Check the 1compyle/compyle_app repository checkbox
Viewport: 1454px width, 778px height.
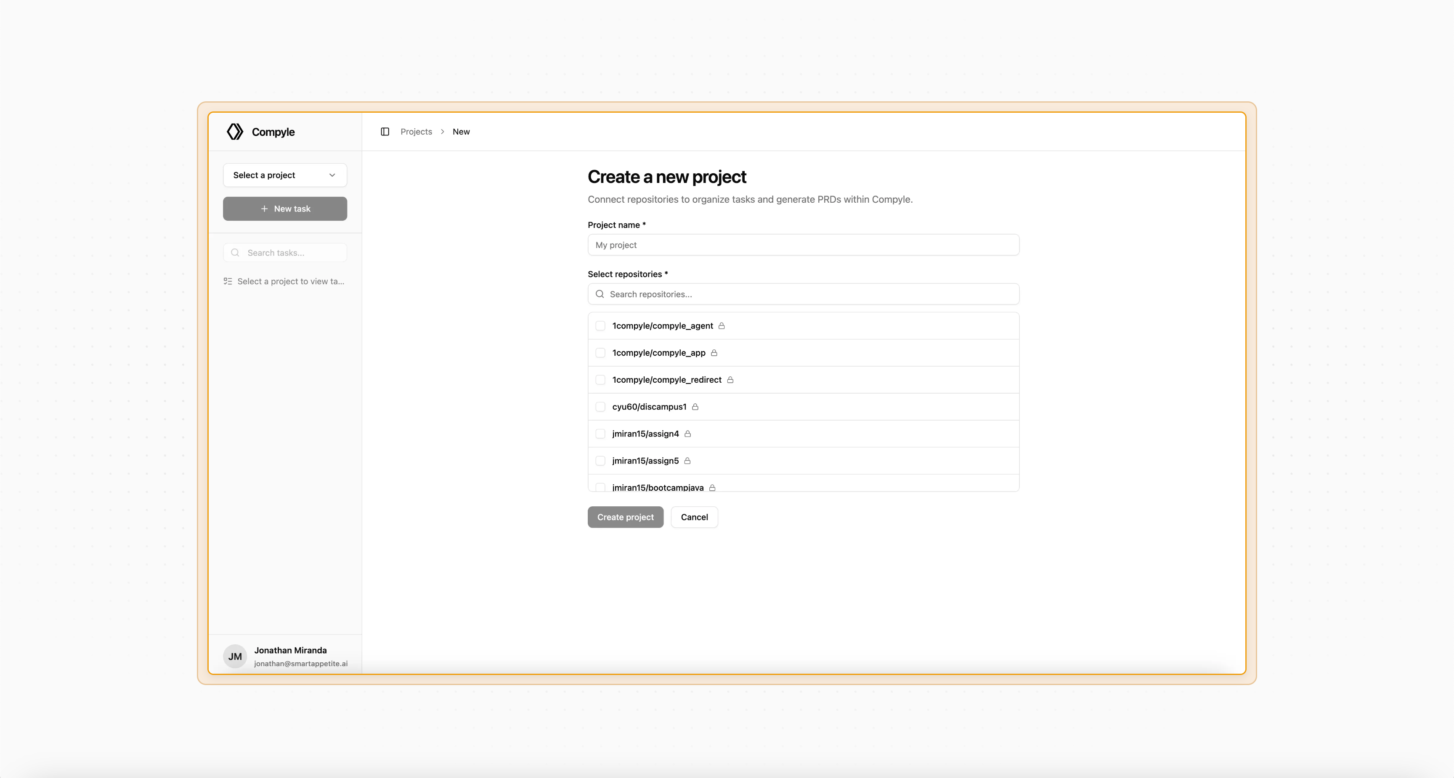pyautogui.click(x=600, y=352)
